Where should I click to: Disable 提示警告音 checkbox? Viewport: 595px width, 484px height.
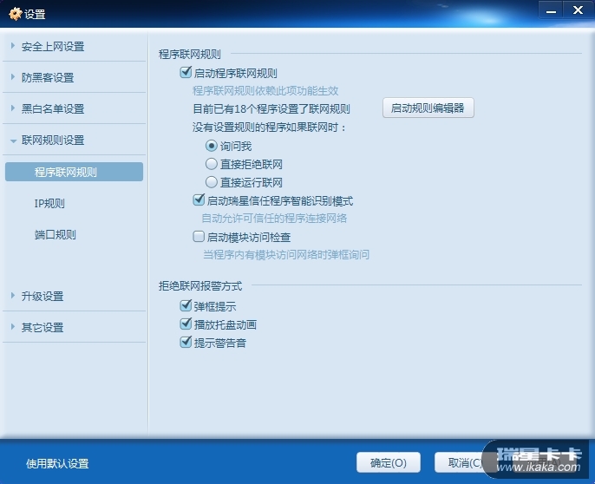[186, 342]
